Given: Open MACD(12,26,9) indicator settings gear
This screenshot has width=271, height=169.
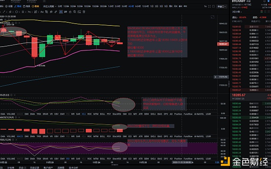Looking at the screenshot, I should [16, 118].
